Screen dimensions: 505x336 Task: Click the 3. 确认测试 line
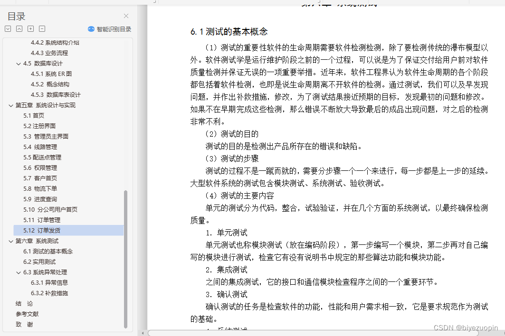[227, 295]
